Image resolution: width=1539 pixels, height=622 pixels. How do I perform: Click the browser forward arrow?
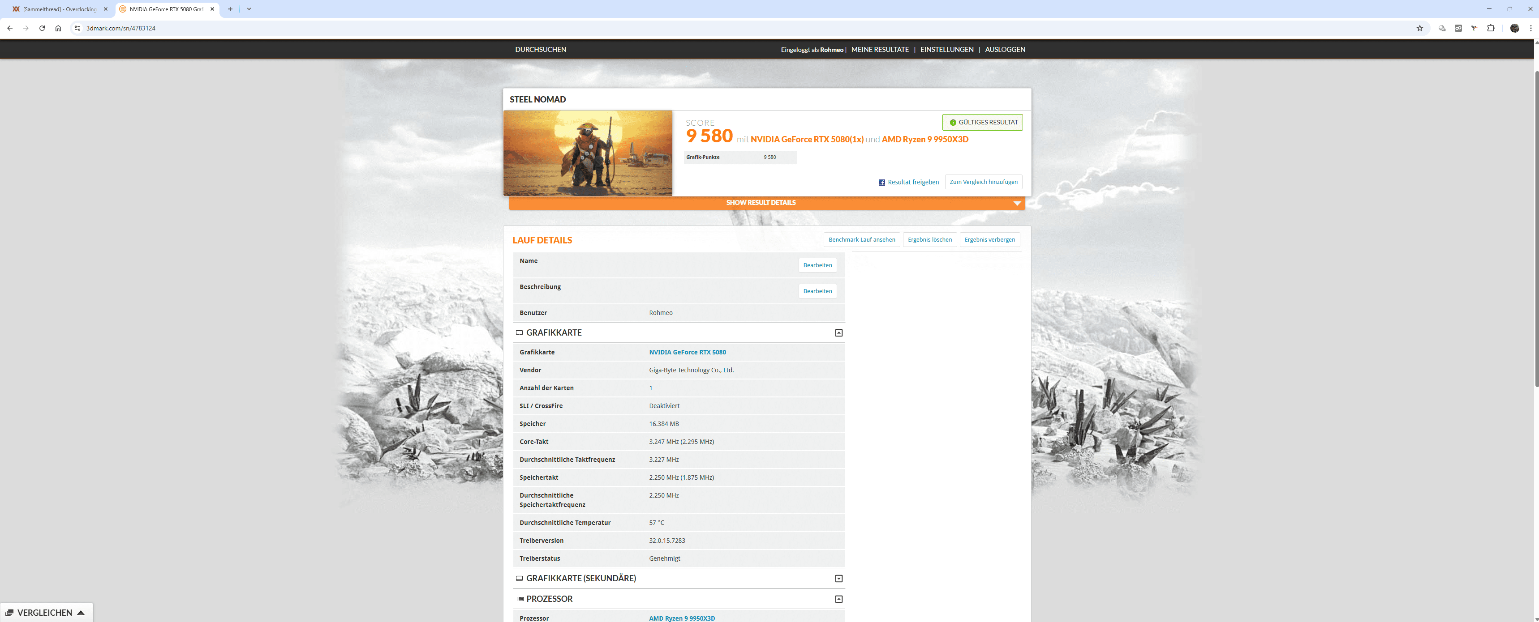pyautogui.click(x=26, y=28)
